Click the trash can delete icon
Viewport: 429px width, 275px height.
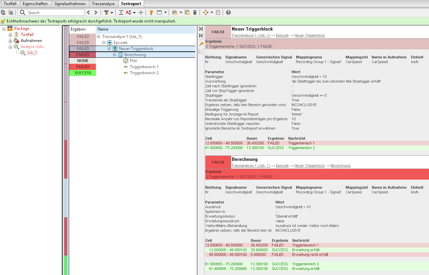[x=195, y=12]
